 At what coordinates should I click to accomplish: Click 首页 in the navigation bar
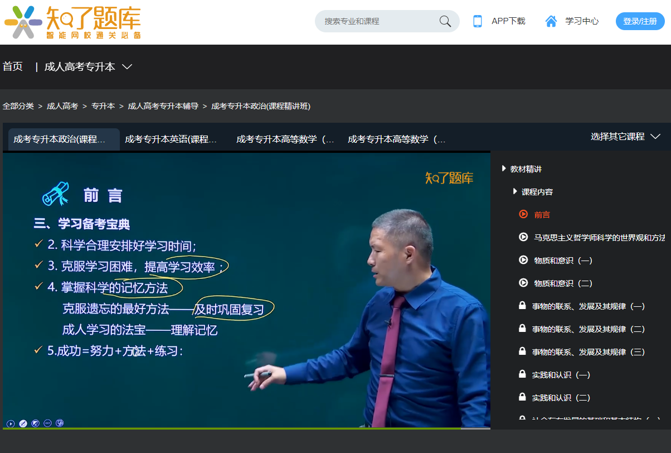click(x=12, y=66)
